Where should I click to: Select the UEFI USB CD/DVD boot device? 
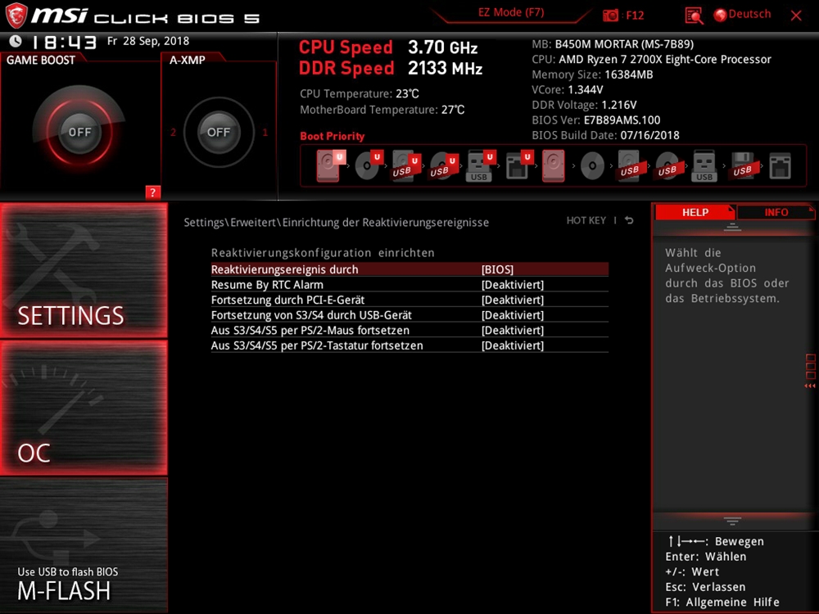(443, 166)
